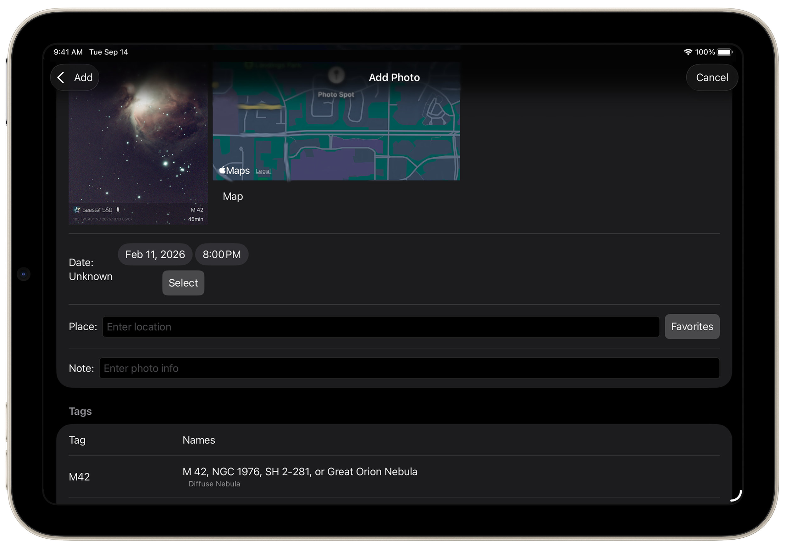Tap the Apple Maps logo

pyautogui.click(x=235, y=171)
